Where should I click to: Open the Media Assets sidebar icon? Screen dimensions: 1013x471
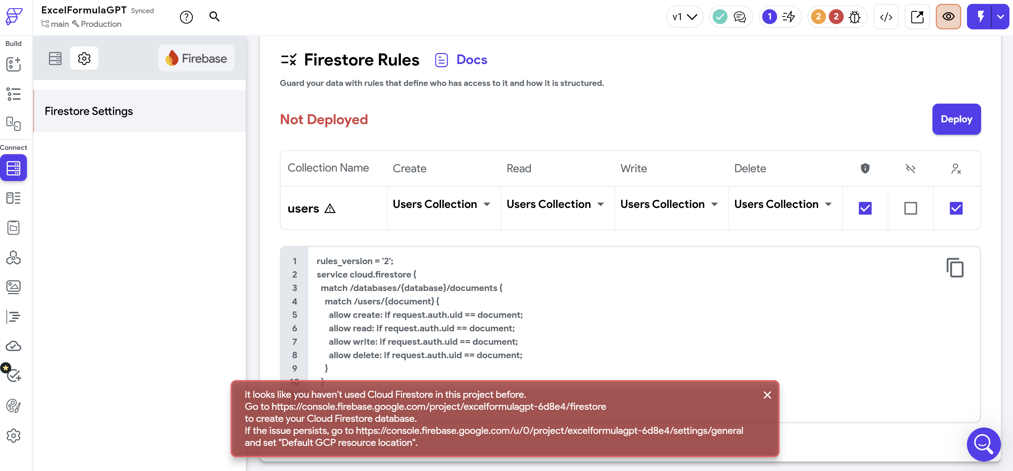pyautogui.click(x=13, y=287)
